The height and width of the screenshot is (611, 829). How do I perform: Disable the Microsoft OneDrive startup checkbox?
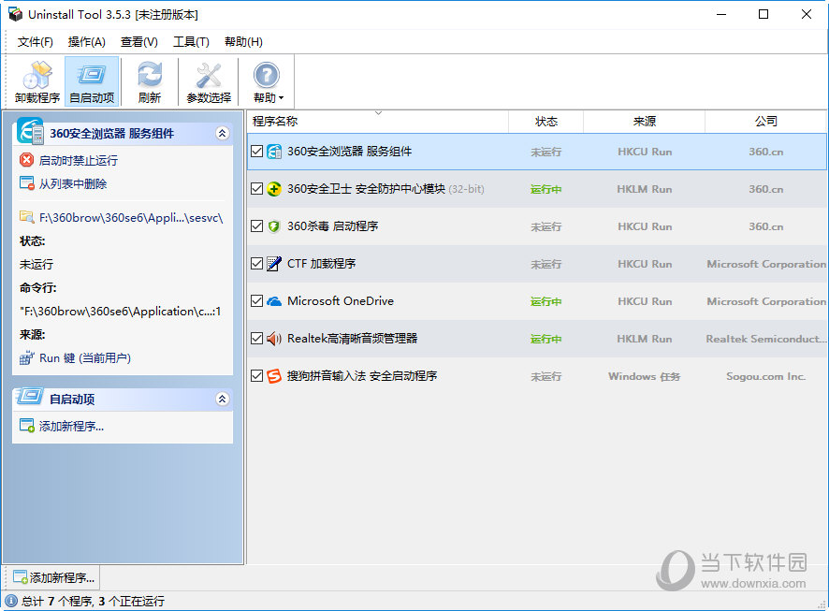(x=257, y=300)
